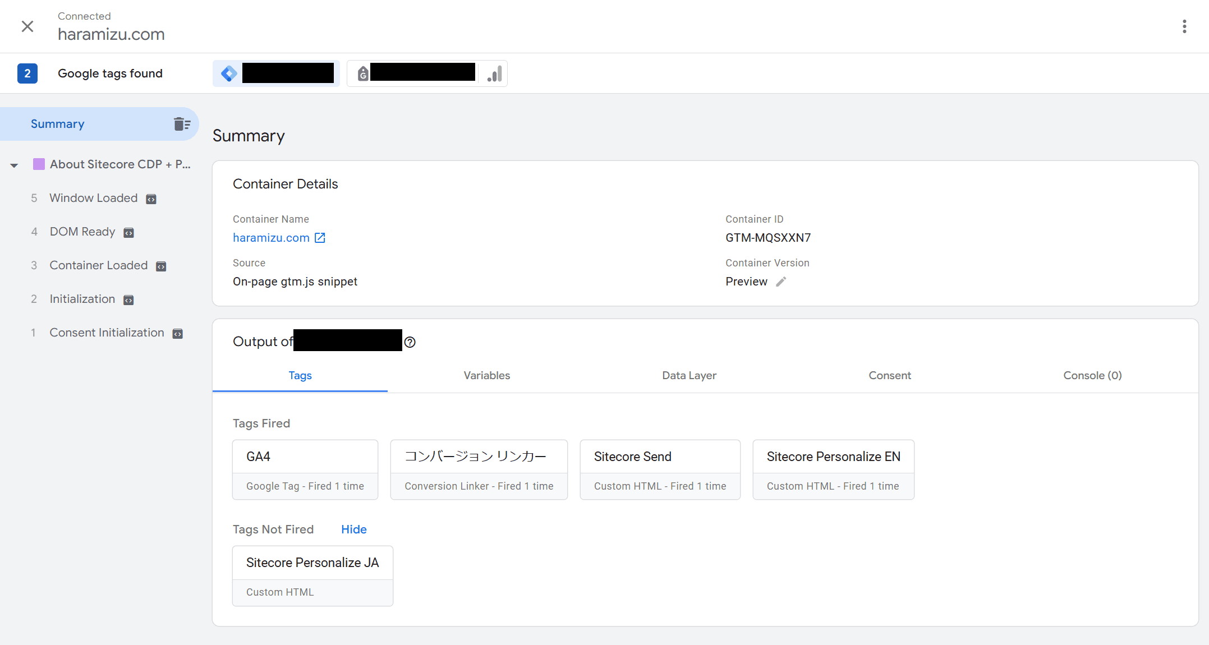Click the code icon beside DOM Ready
Screen dimensions: 1209x645
(x=128, y=233)
